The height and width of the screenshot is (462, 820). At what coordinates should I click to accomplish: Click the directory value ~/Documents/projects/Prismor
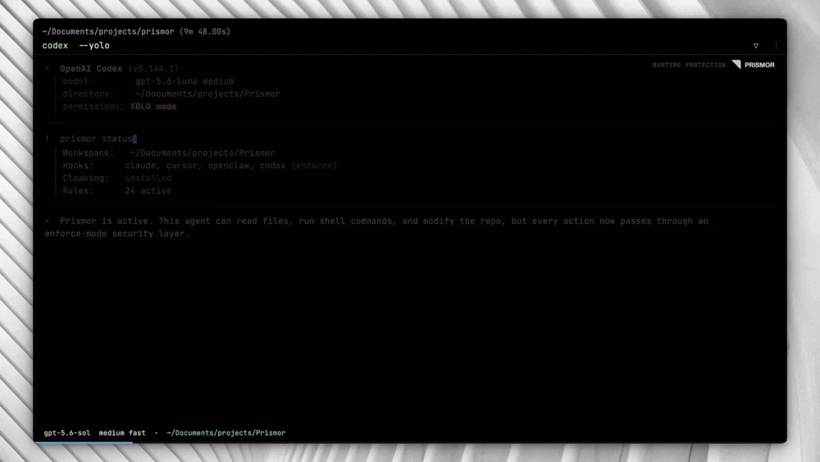coord(207,94)
